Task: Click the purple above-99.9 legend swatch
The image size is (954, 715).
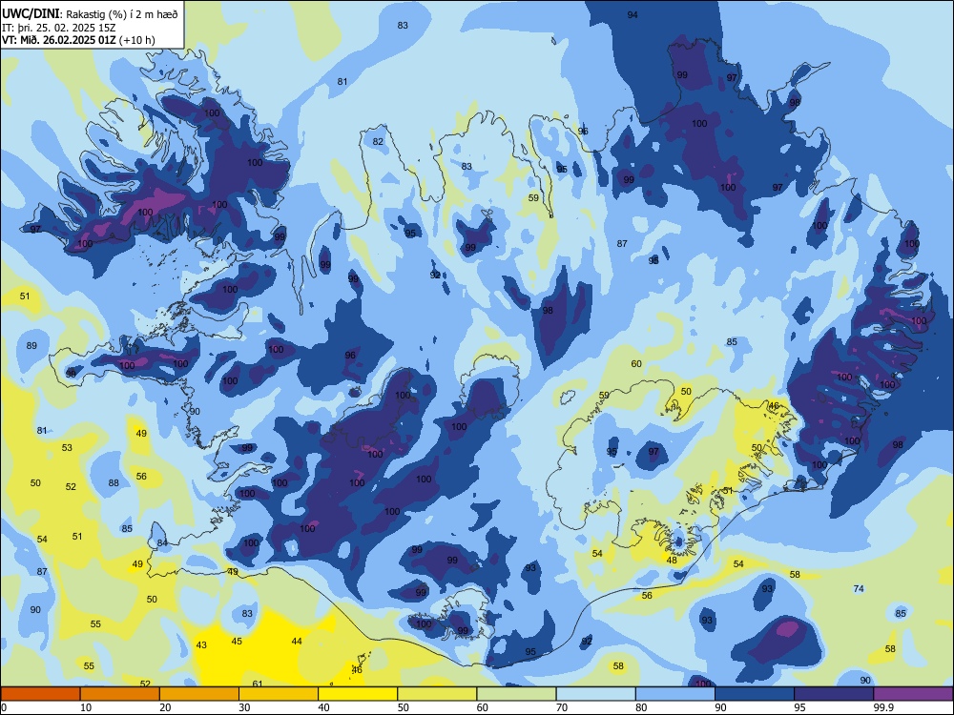Action: tap(913, 694)
